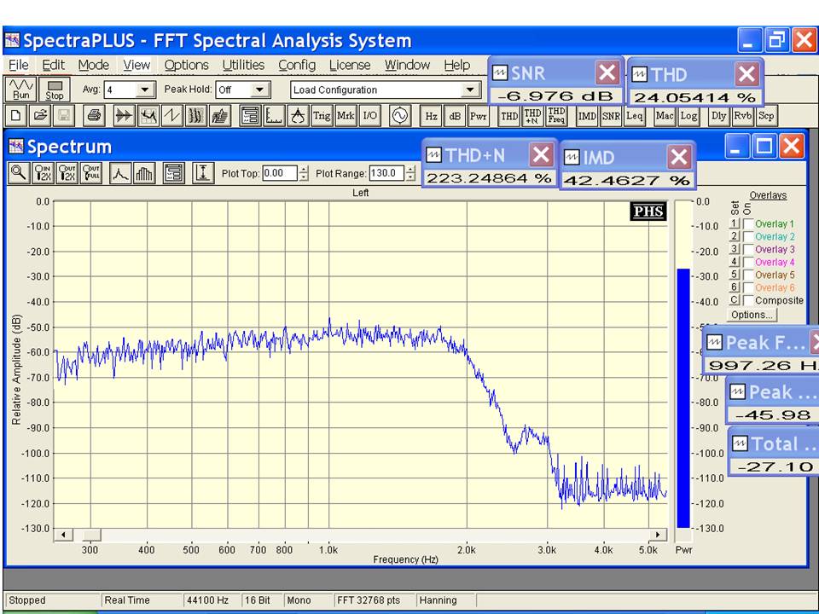Enable the Overlay 4 checkbox
The image size is (819, 614).
pyautogui.click(x=748, y=262)
